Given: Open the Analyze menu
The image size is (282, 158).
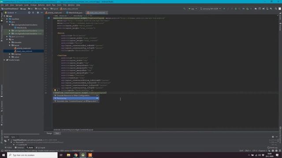Looking at the screenshot, I should pos(33,5).
